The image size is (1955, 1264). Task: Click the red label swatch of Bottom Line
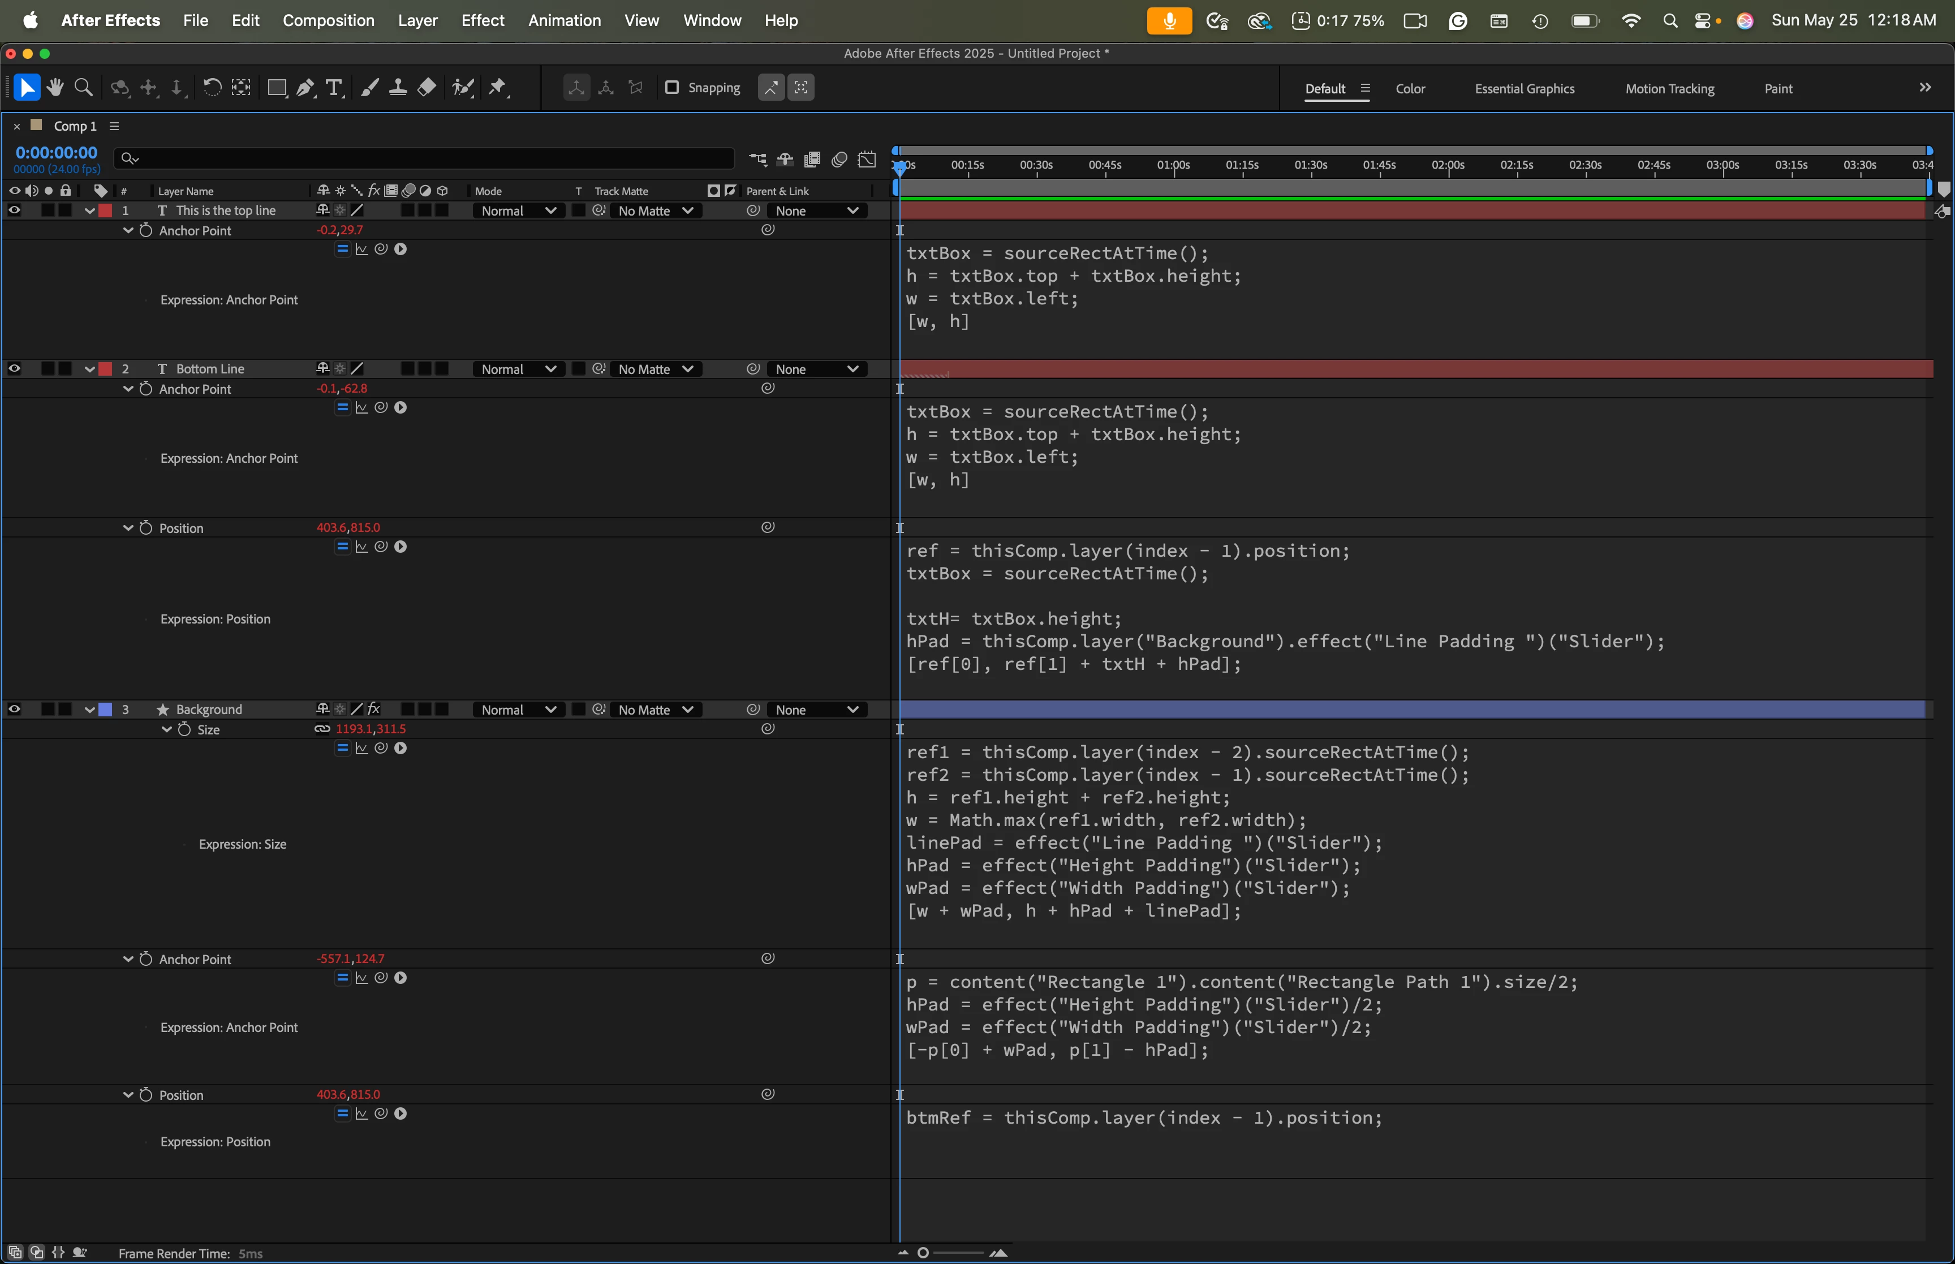[x=106, y=368]
